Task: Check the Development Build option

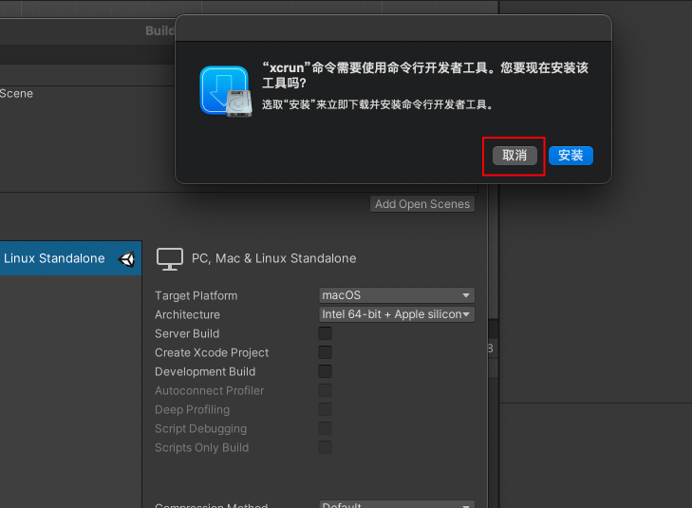Action: [x=325, y=371]
